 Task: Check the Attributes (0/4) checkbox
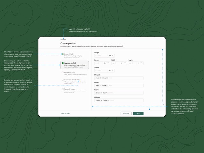[63, 72]
